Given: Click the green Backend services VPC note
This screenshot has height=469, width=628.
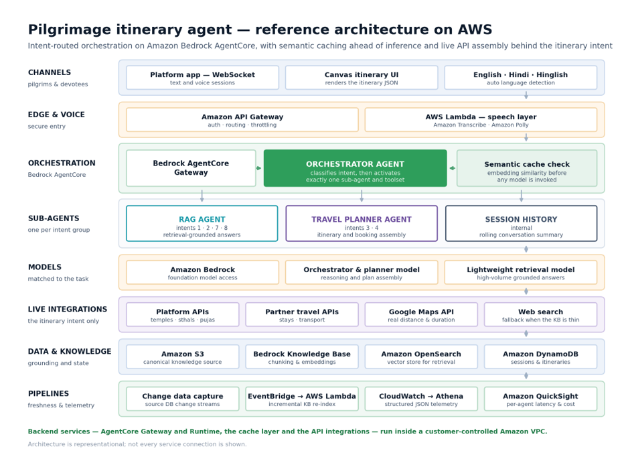Looking at the screenshot, I should (287, 431).
